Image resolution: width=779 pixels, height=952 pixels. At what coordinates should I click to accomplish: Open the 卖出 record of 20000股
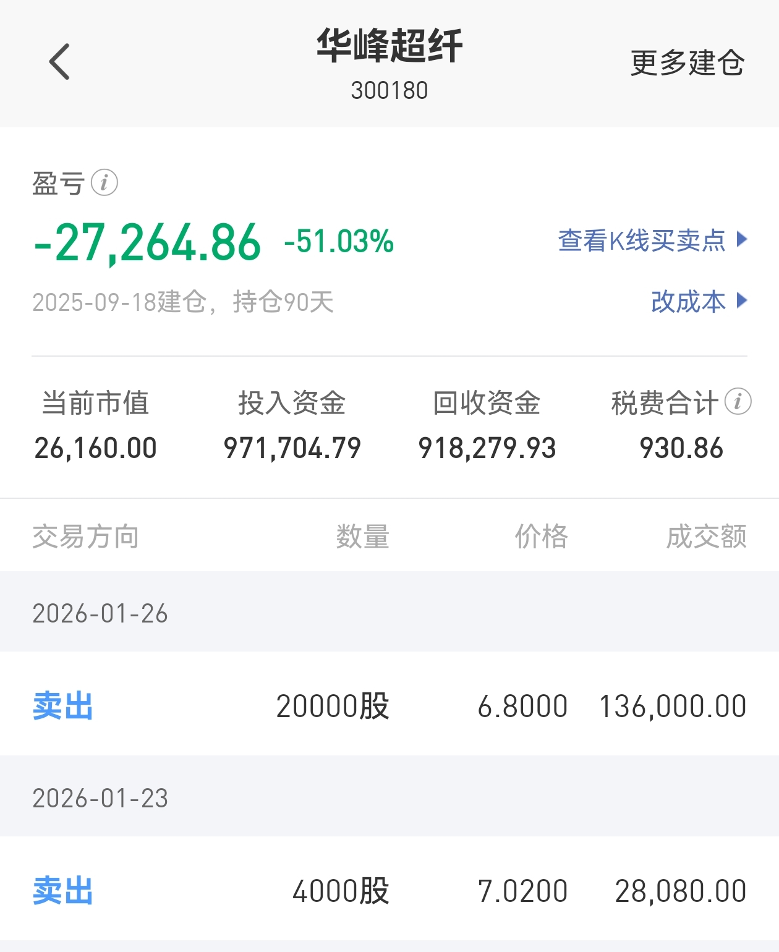point(389,703)
